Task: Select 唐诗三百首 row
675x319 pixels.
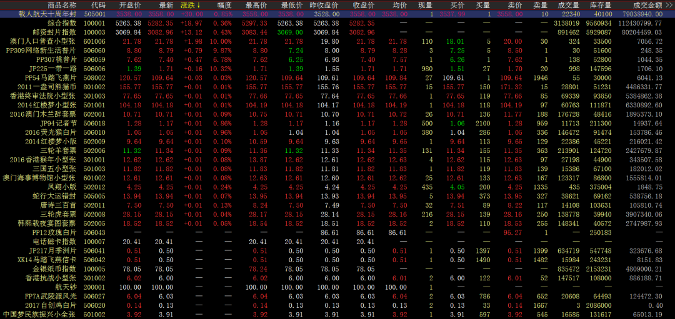Action: [x=337, y=205]
